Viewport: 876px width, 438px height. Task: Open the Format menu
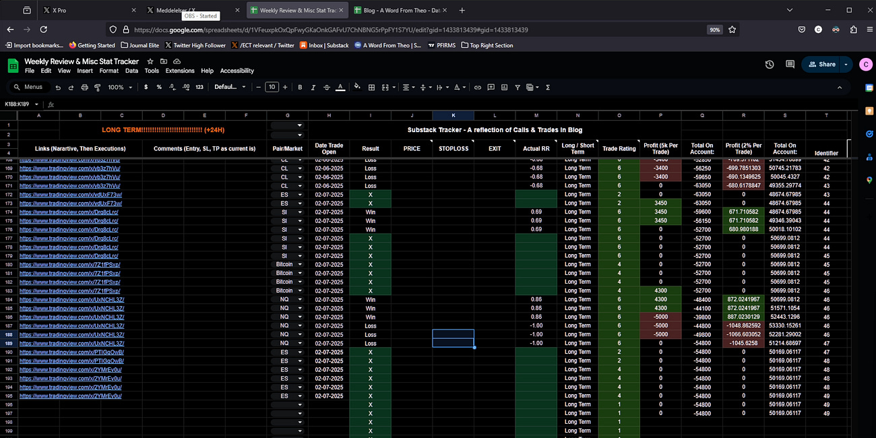tap(108, 71)
